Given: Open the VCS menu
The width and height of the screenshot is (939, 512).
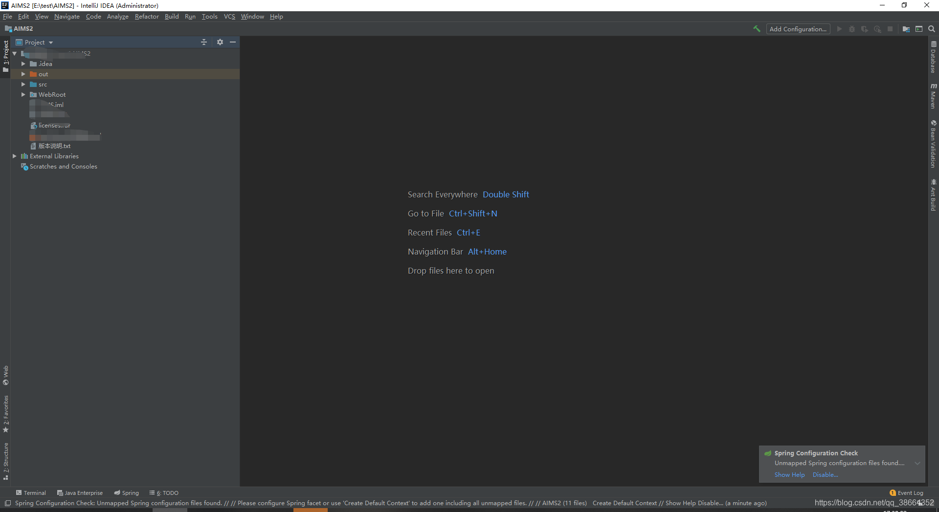Looking at the screenshot, I should click(229, 16).
